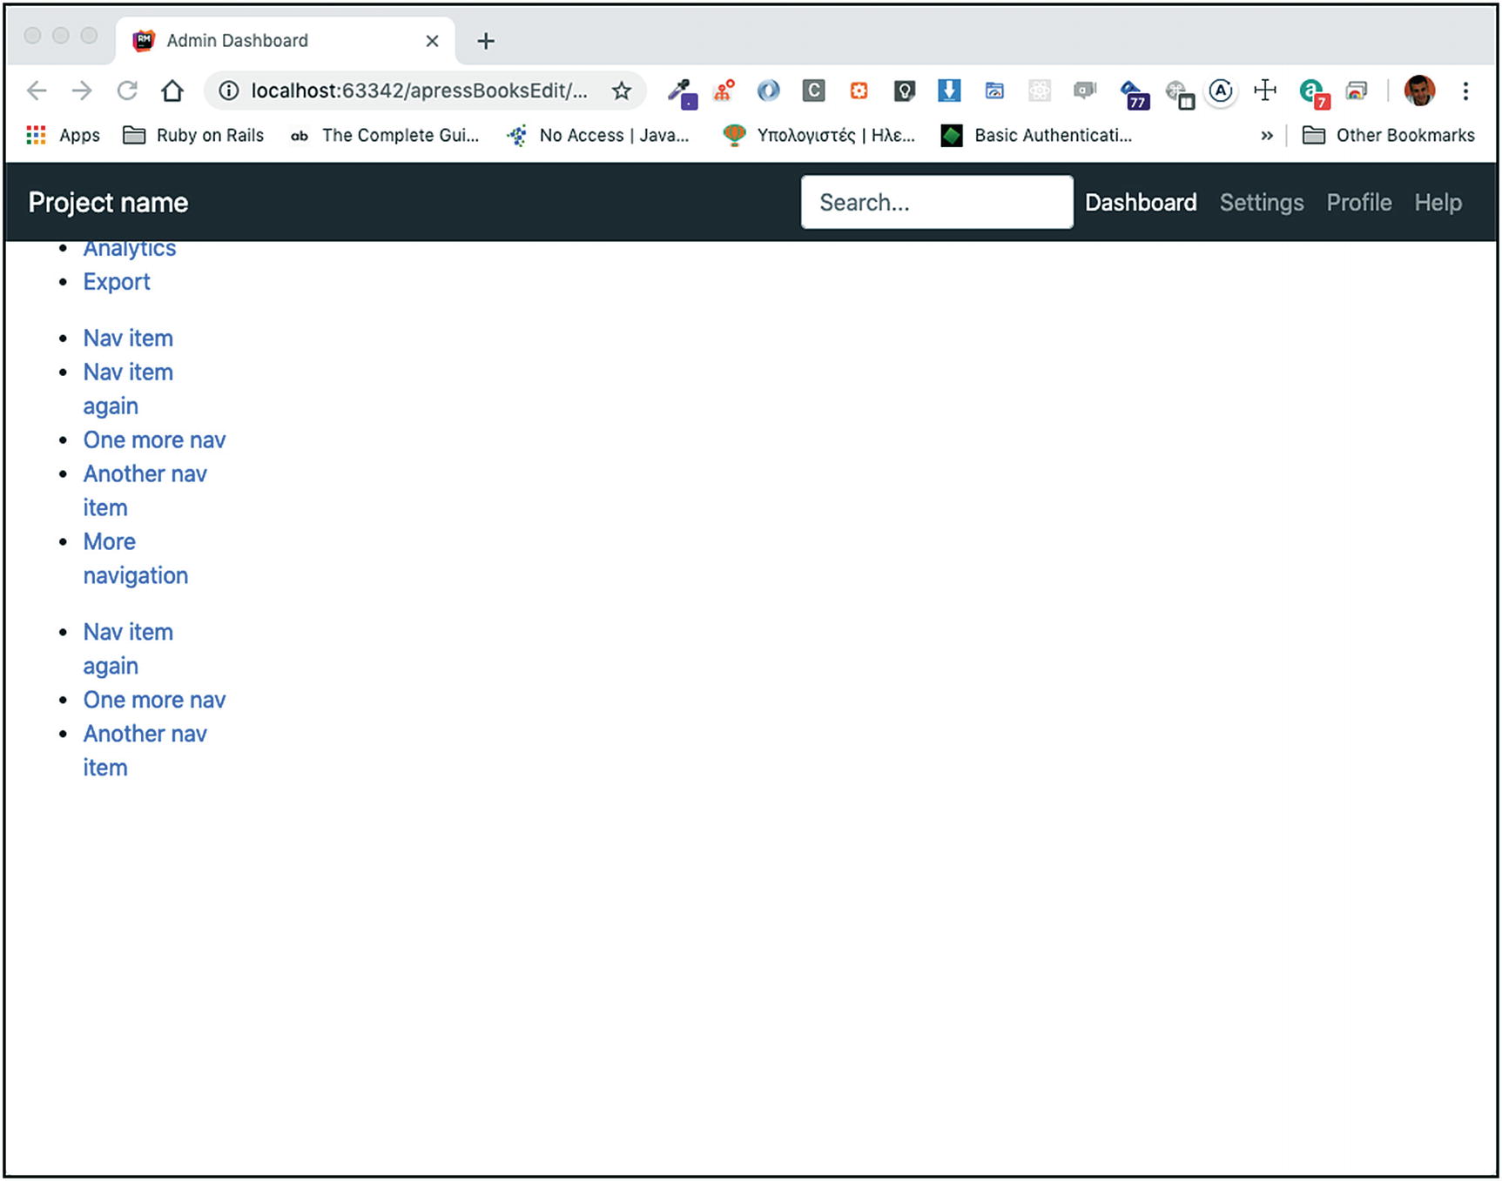1502x1181 pixels.
Task: Click the crosshair move extension icon
Action: [x=1264, y=91]
